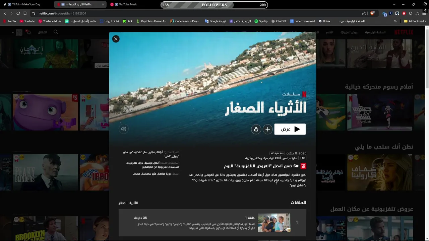The image size is (429, 241).
Task: Open the tab search dropdown arrow
Action: 394,4
